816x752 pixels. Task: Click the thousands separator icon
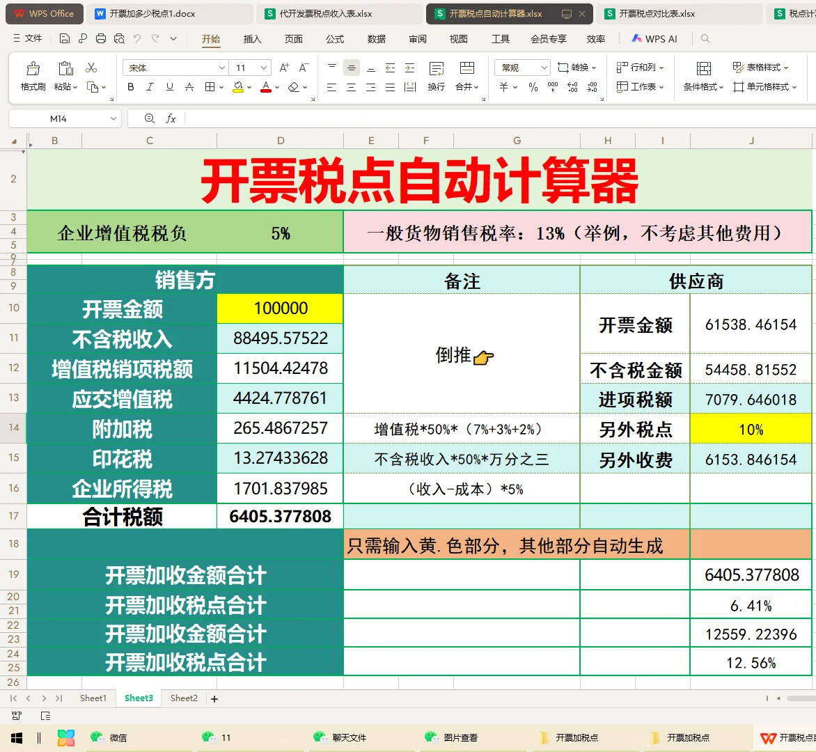coord(553,87)
